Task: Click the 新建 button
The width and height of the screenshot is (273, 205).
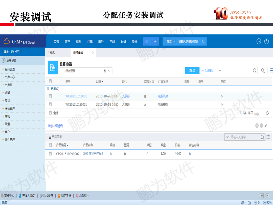Action: point(192,70)
